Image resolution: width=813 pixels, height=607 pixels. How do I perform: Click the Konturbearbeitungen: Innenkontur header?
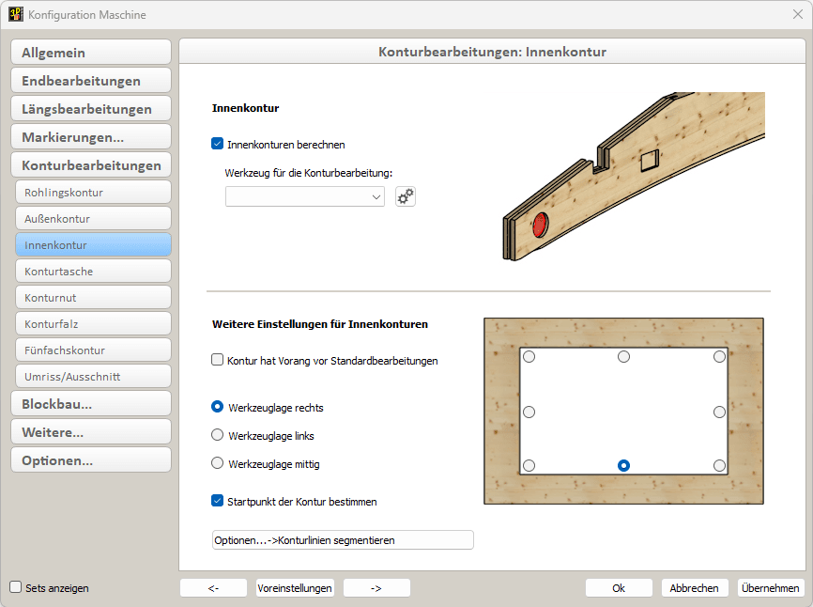point(492,52)
